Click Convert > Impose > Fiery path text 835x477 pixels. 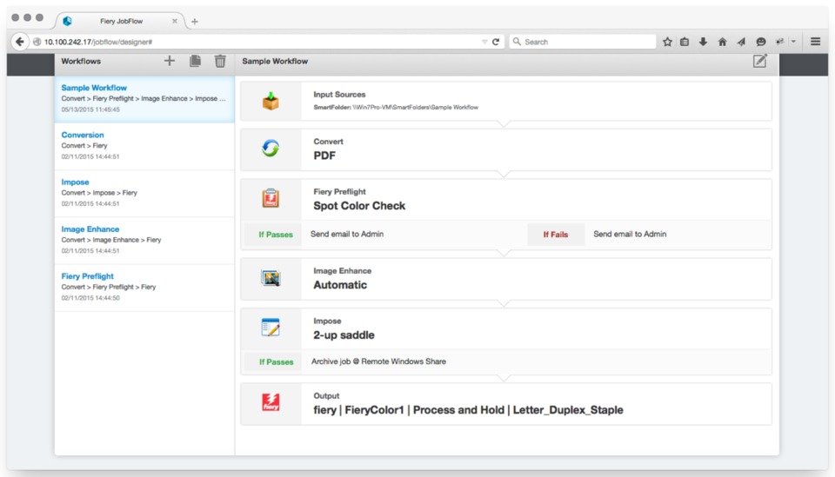(x=99, y=193)
